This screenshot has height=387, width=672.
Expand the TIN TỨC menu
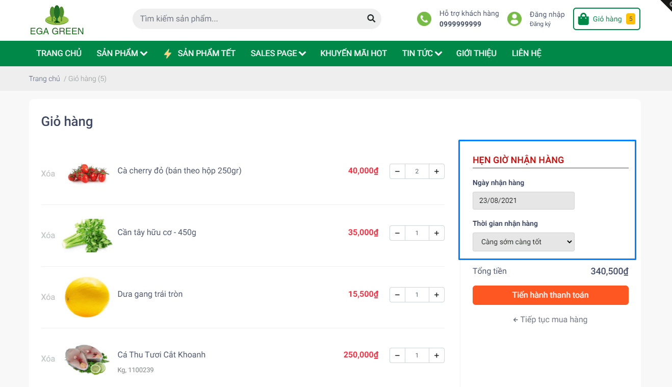click(x=422, y=54)
